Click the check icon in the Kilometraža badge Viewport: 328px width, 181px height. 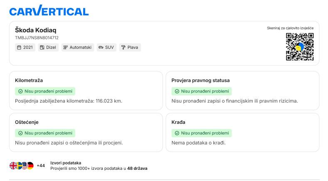pos(20,92)
